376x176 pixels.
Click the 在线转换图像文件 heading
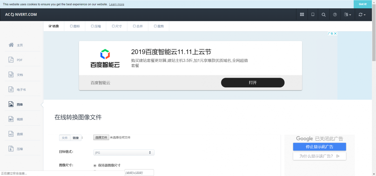[78, 117]
